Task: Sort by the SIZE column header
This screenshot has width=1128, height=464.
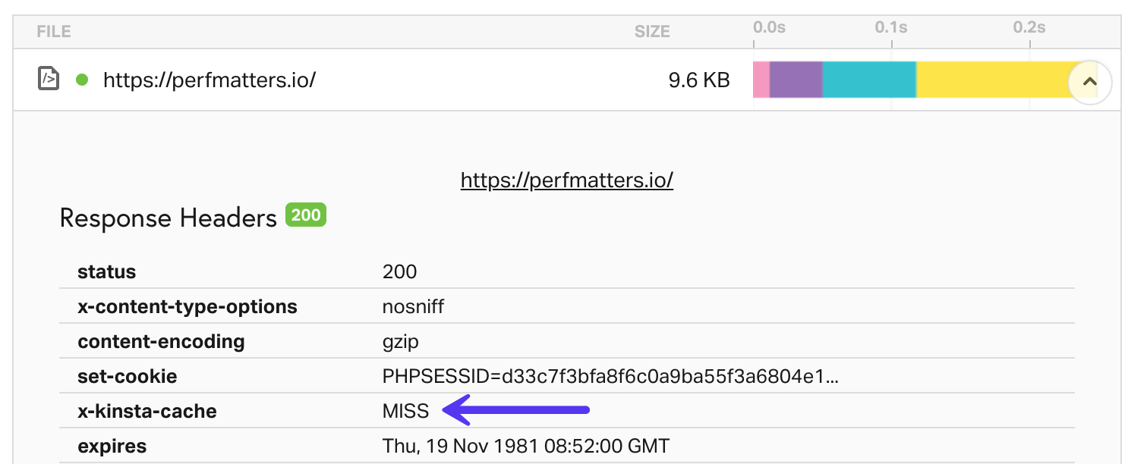Action: pos(651,31)
